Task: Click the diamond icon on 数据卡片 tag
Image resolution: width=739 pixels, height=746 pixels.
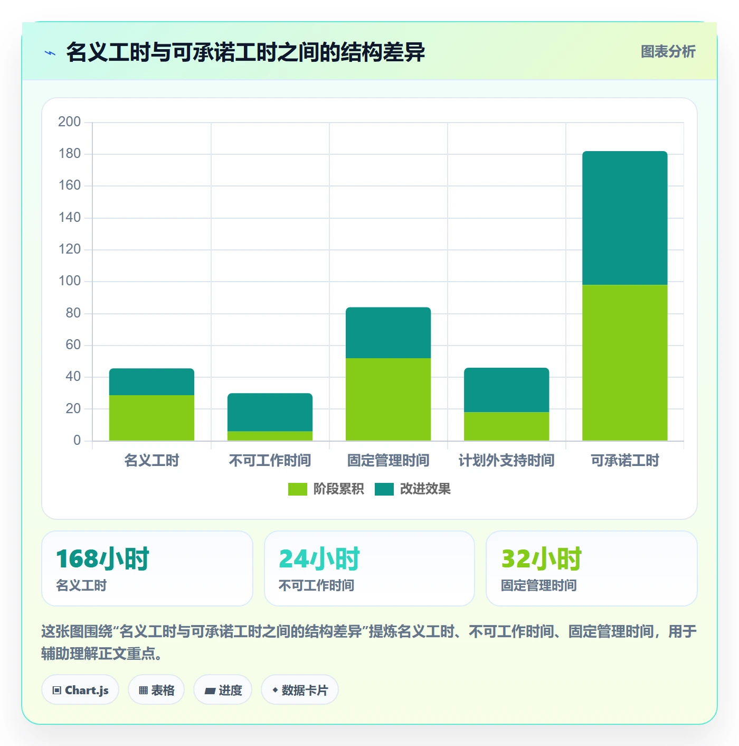Action: (x=275, y=690)
